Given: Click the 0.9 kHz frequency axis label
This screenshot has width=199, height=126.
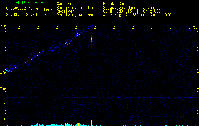Looking at the screenshot, I should (x=3, y=73).
